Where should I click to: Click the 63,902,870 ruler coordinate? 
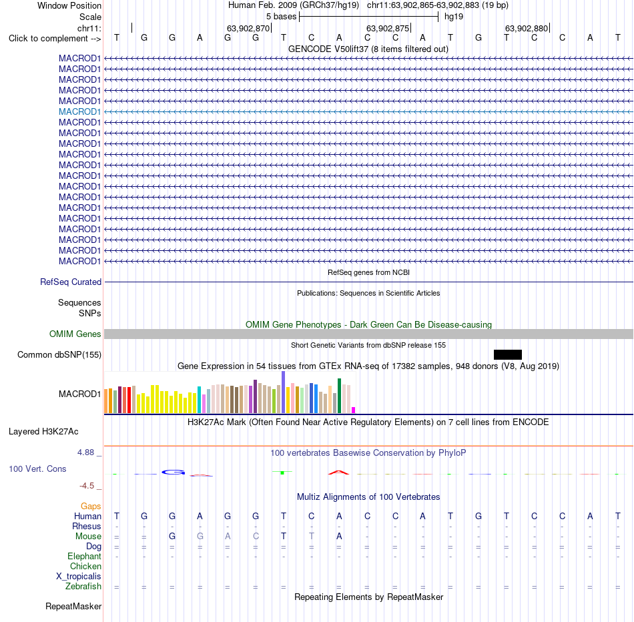point(248,28)
